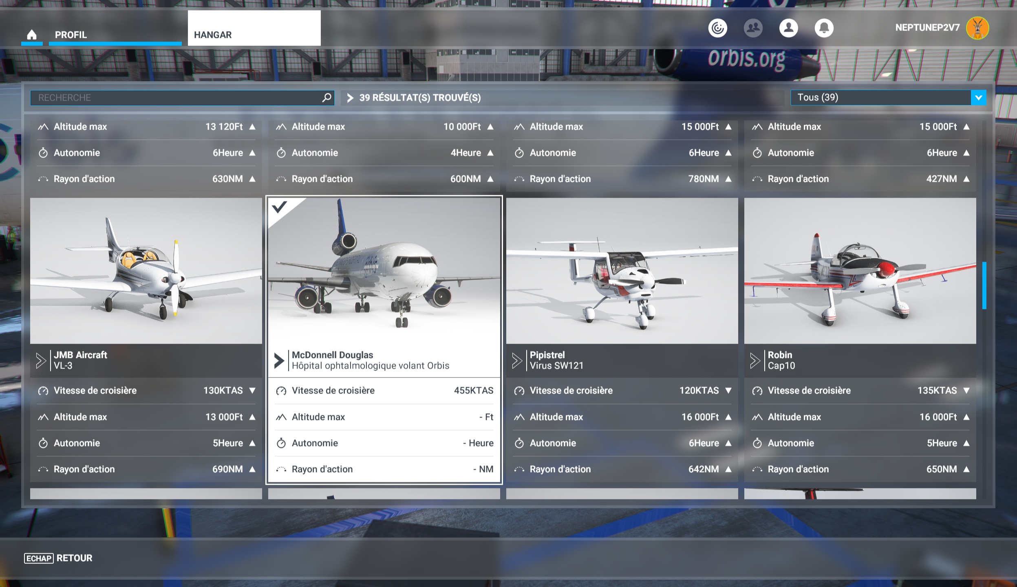Expand the 120KTAS cruise speed arrow for Virus SW121
This screenshot has width=1017, height=587.
pos(728,391)
